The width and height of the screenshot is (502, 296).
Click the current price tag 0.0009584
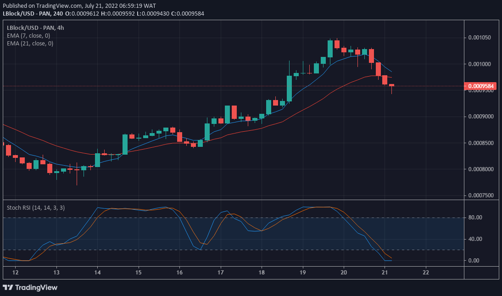pyautogui.click(x=480, y=86)
